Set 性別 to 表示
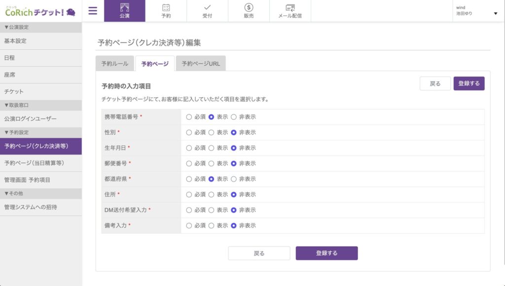This screenshot has height=286, width=505. coord(212,132)
